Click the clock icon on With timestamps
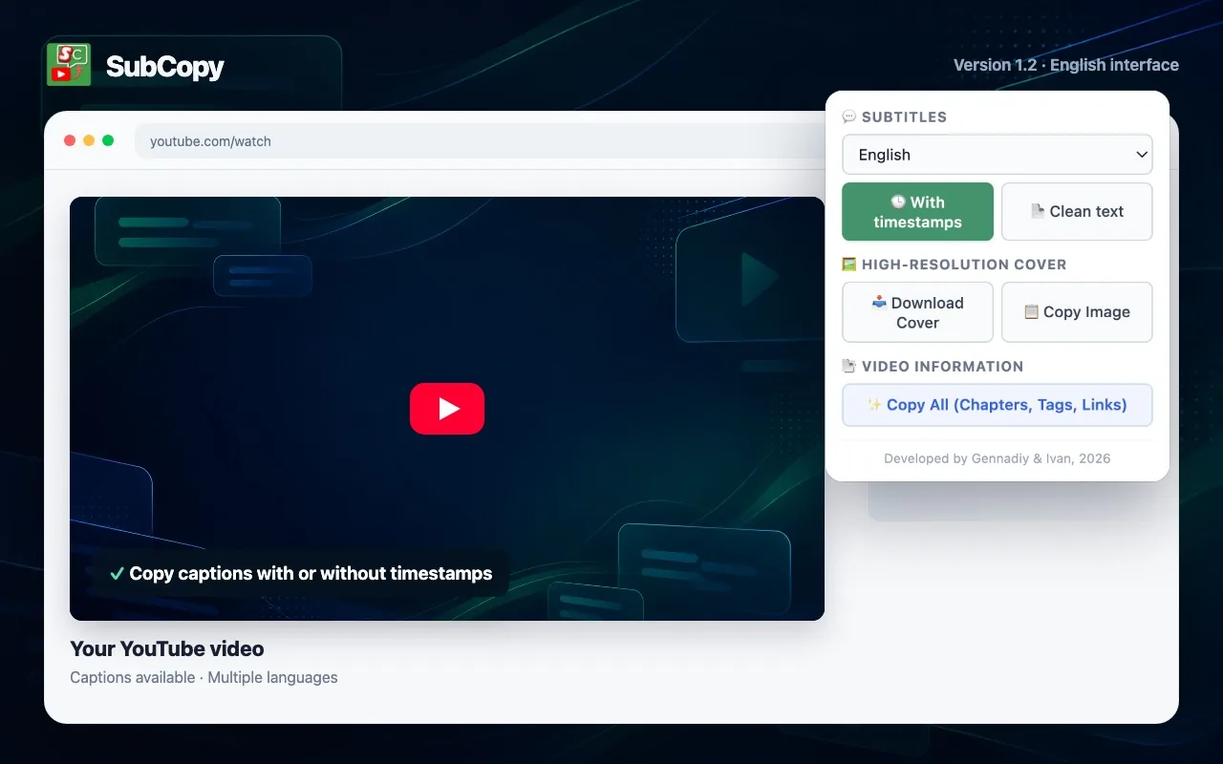Screen dimensions: 1223x764 pyautogui.click(x=898, y=202)
